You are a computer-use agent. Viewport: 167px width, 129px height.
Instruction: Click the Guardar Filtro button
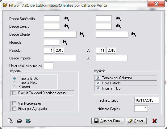tap(108, 121)
